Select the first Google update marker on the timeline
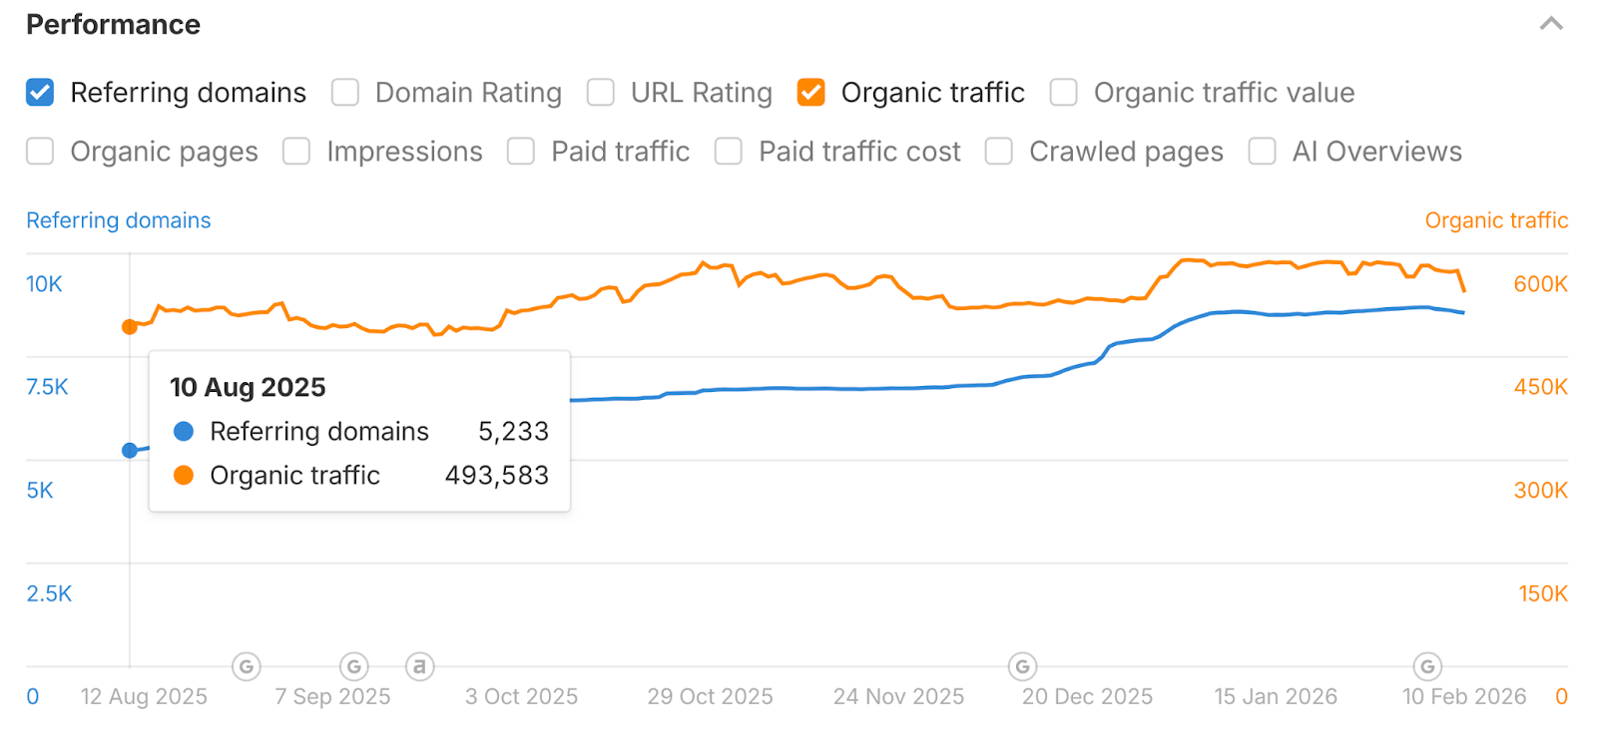1597x732 pixels. tap(247, 666)
